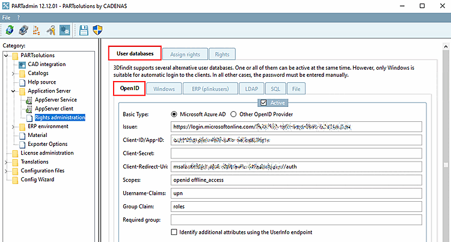Click the Config Wizard folder icon
This screenshot has height=242, width=451.
pyautogui.click(x=15, y=180)
